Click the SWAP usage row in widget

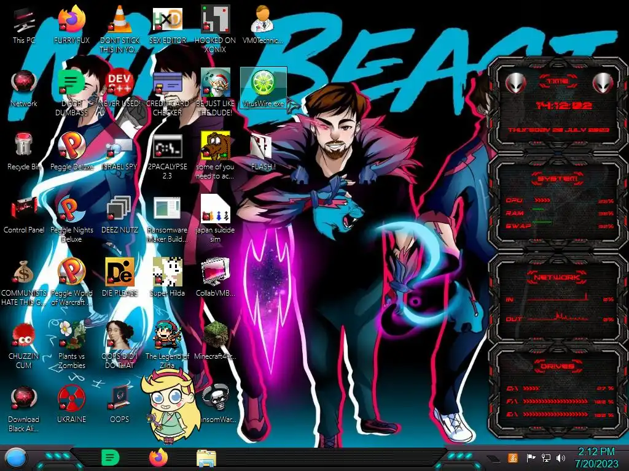tap(560, 226)
